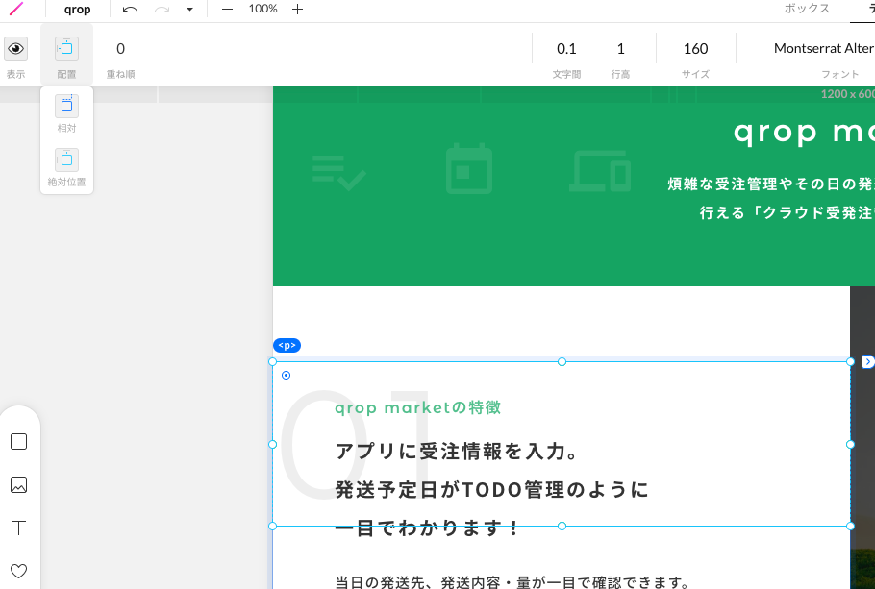Click the 当日の発送先 paragraph text
The width and height of the screenshot is (875, 589).
click(512, 582)
